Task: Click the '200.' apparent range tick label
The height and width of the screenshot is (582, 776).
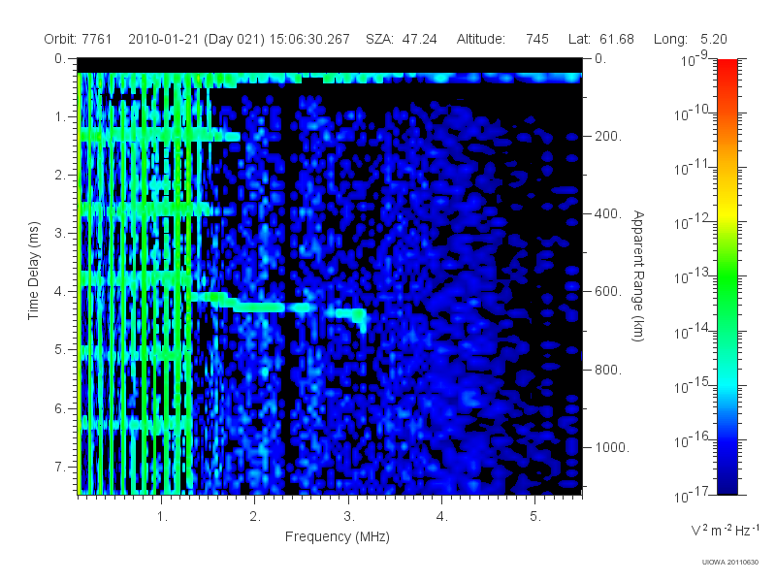Action: pyautogui.click(x=608, y=136)
